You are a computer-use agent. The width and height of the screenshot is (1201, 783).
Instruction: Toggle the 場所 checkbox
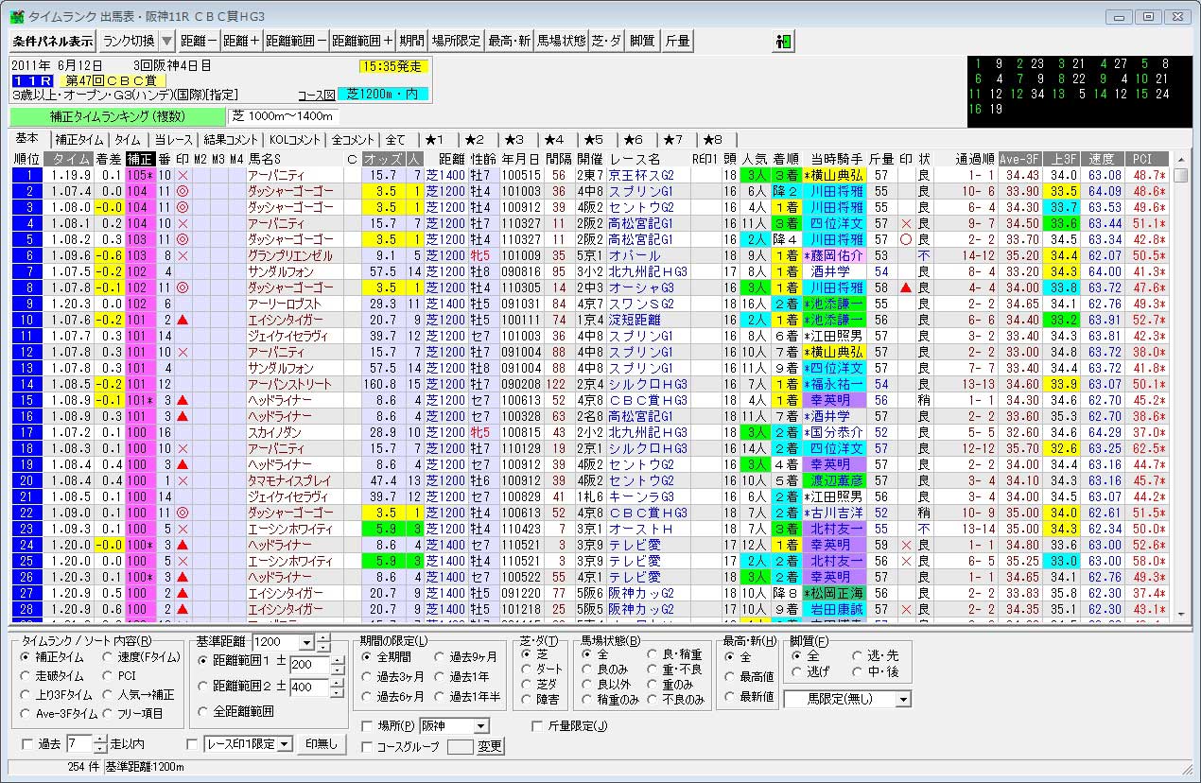(368, 726)
